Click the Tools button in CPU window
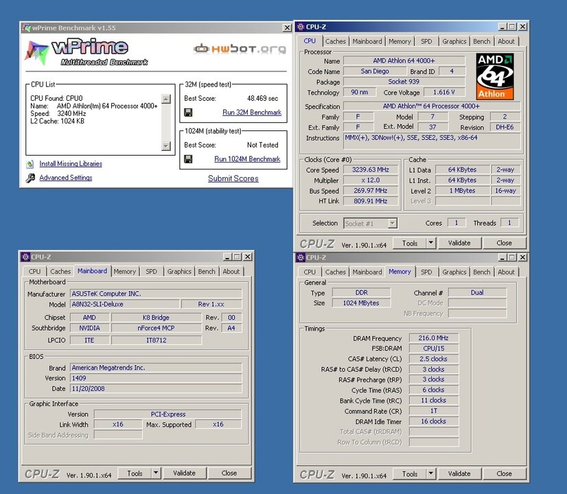567x494 pixels. [x=410, y=243]
